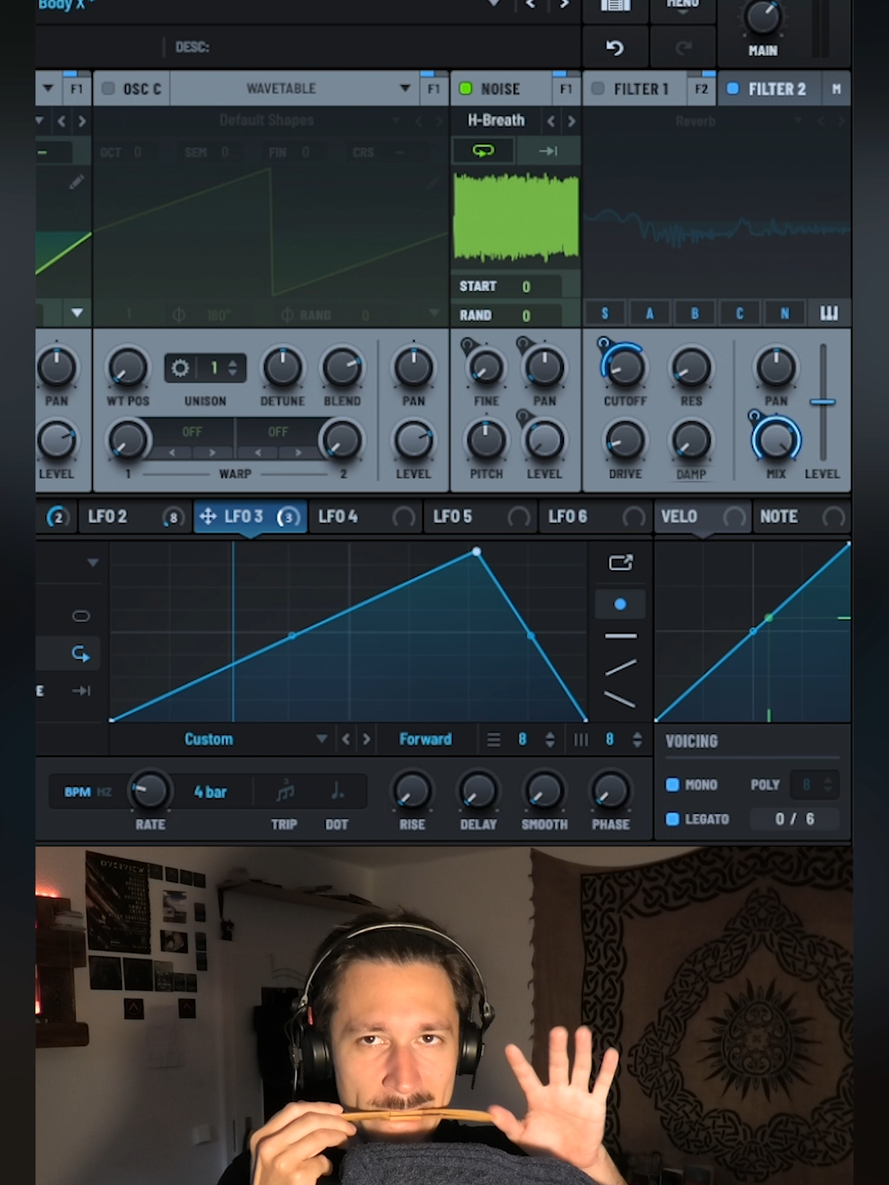Screen dimensions: 889x1185
Task: Click the pencil edit wavetable icon
Action: (x=77, y=182)
